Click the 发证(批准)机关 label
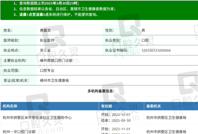198x134 pixels. tap(16, 80)
